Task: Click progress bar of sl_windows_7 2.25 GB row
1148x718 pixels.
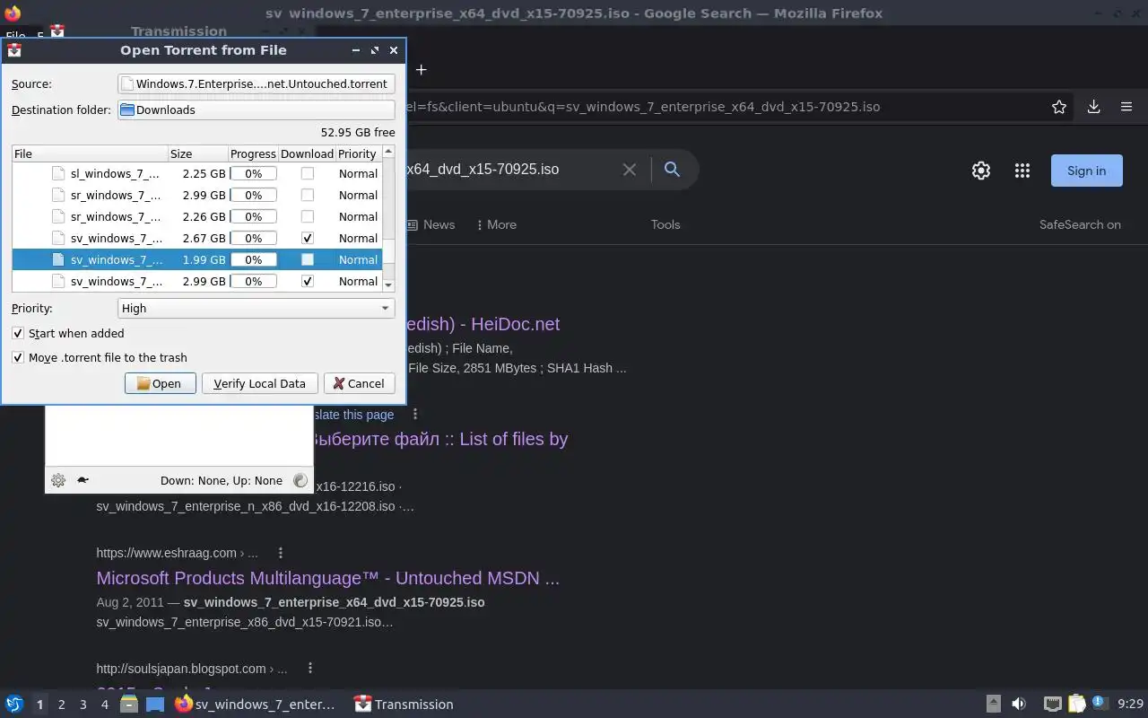Action: [x=254, y=173]
